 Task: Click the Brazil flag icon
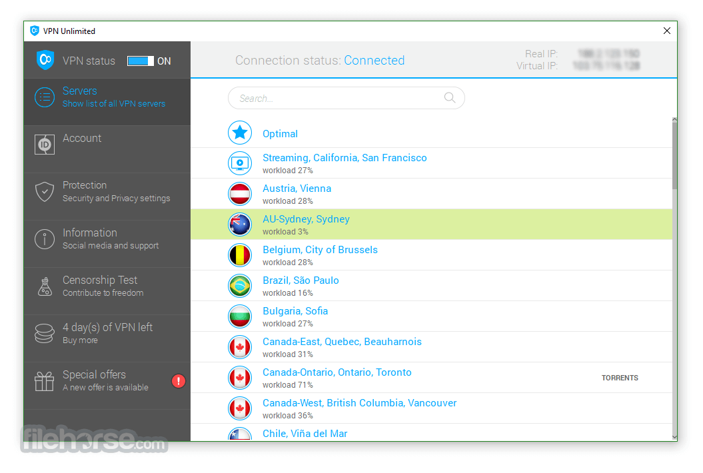pos(240,286)
